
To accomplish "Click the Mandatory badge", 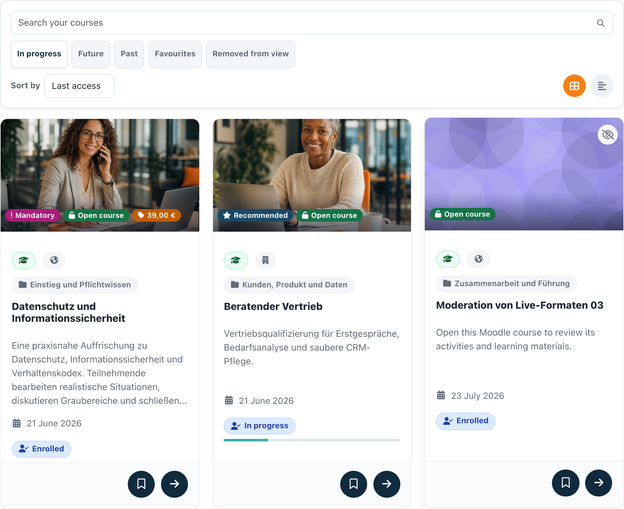I will click(x=33, y=215).
